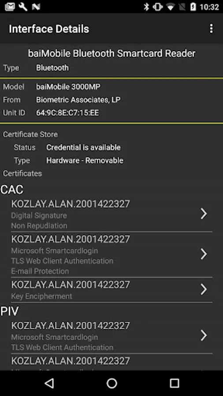Open the Non Repudiation certificate entry
The height and width of the screenshot is (396, 223).
point(111,215)
